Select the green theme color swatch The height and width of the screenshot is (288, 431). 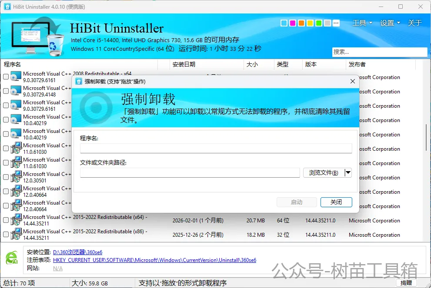coord(319,23)
